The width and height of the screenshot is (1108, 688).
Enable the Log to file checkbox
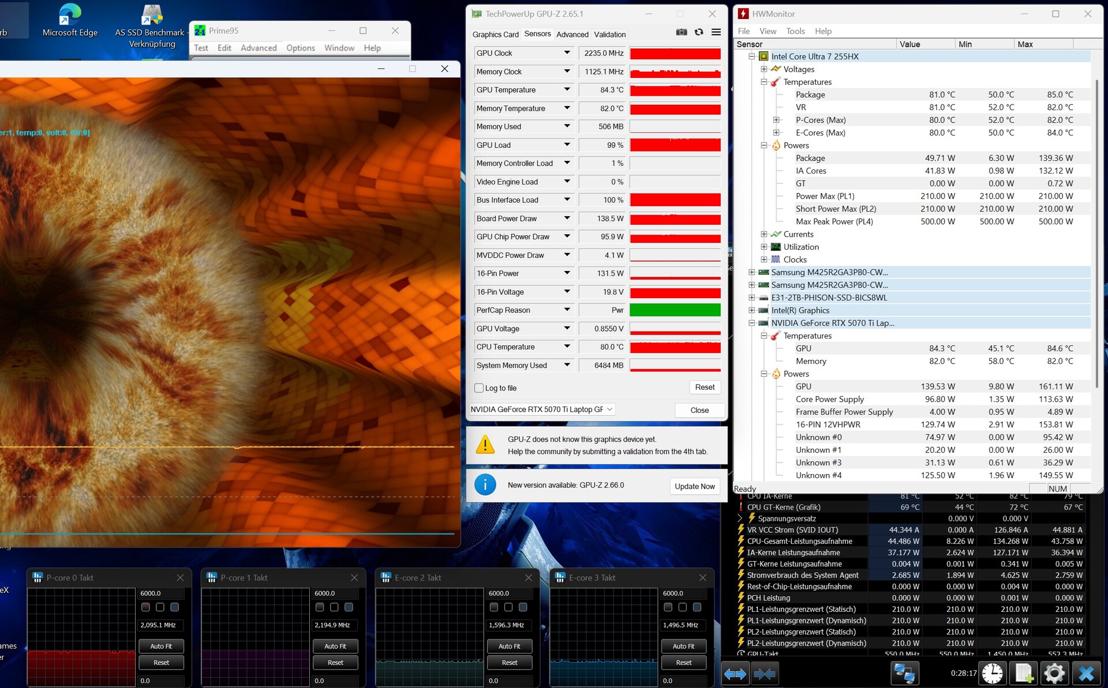479,388
